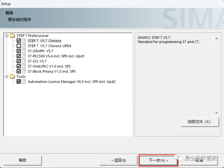
Task: Click the package icon beside STEP 7 V5.7 Chinese
Action: point(24,41)
